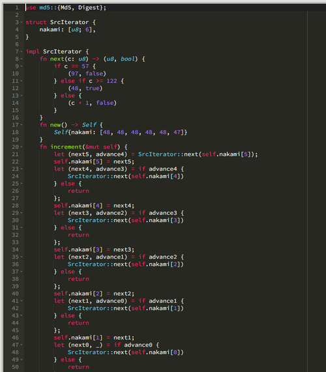The image size is (326, 372).
Task: Click line number 1 in gutter
Action: pyautogui.click(x=17, y=8)
